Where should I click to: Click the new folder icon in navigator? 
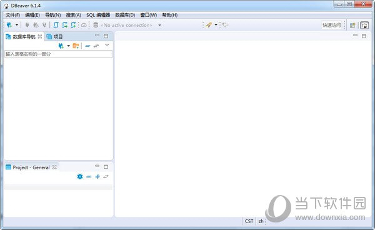76,46
